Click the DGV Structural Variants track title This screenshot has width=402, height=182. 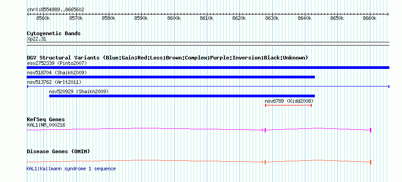pyautogui.click(x=168, y=58)
